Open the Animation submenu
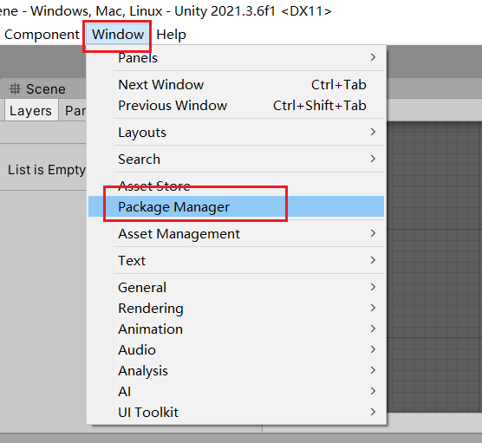Image resolution: width=482 pixels, height=443 pixels. point(236,329)
